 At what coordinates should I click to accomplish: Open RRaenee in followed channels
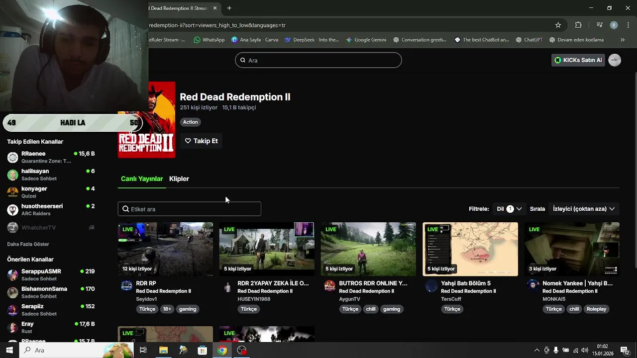[51, 157]
